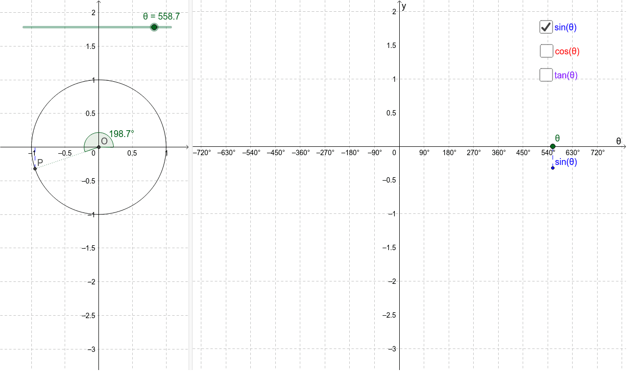Click the 90° axis tick label

424,153
